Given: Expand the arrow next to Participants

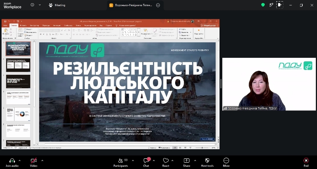Looking at the screenshot, I should pos(133,161).
